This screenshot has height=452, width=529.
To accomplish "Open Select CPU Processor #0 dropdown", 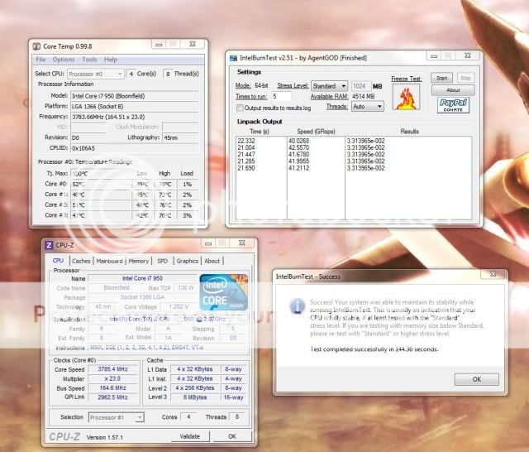I will [96, 74].
